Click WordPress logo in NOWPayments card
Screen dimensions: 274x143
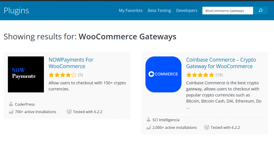click(x=69, y=111)
